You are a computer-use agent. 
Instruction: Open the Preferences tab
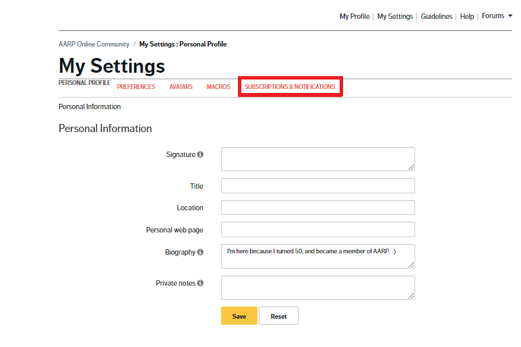[x=136, y=87]
